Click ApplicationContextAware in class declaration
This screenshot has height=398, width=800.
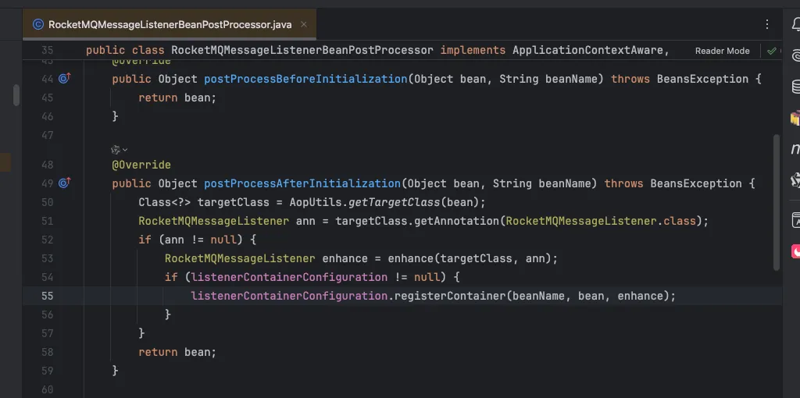pos(587,51)
